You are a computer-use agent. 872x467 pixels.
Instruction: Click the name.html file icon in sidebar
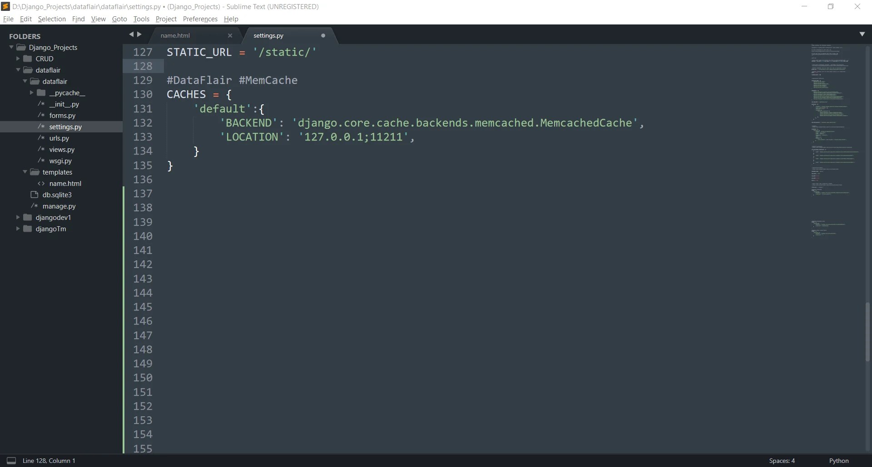(x=41, y=183)
